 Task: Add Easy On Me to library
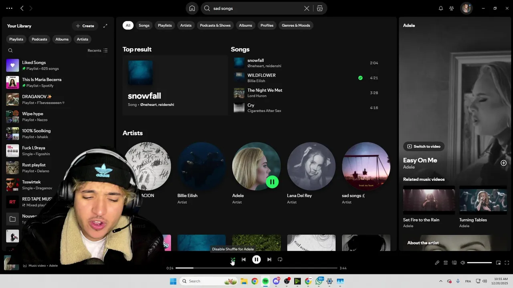click(503, 163)
